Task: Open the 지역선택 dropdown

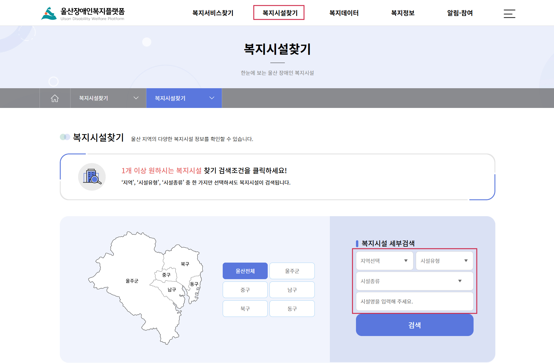Action: coord(384,261)
